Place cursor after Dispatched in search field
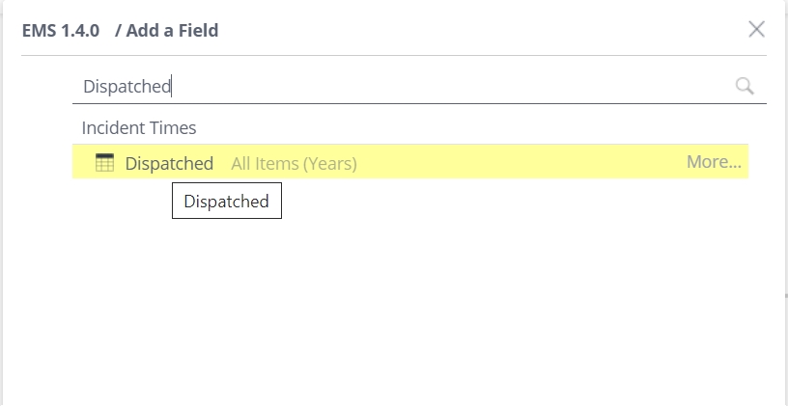 click(172, 87)
